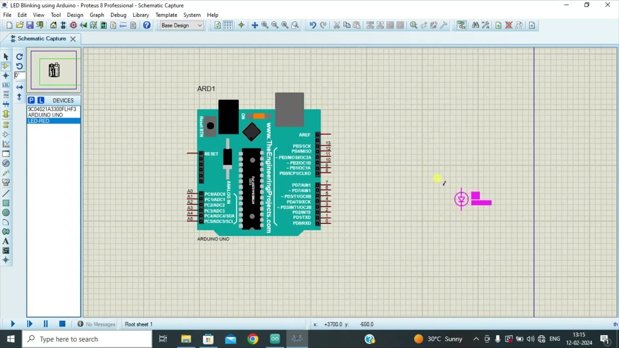Select the 2D circle drawing tool
This screenshot has width=619, height=348.
click(6, 213)
